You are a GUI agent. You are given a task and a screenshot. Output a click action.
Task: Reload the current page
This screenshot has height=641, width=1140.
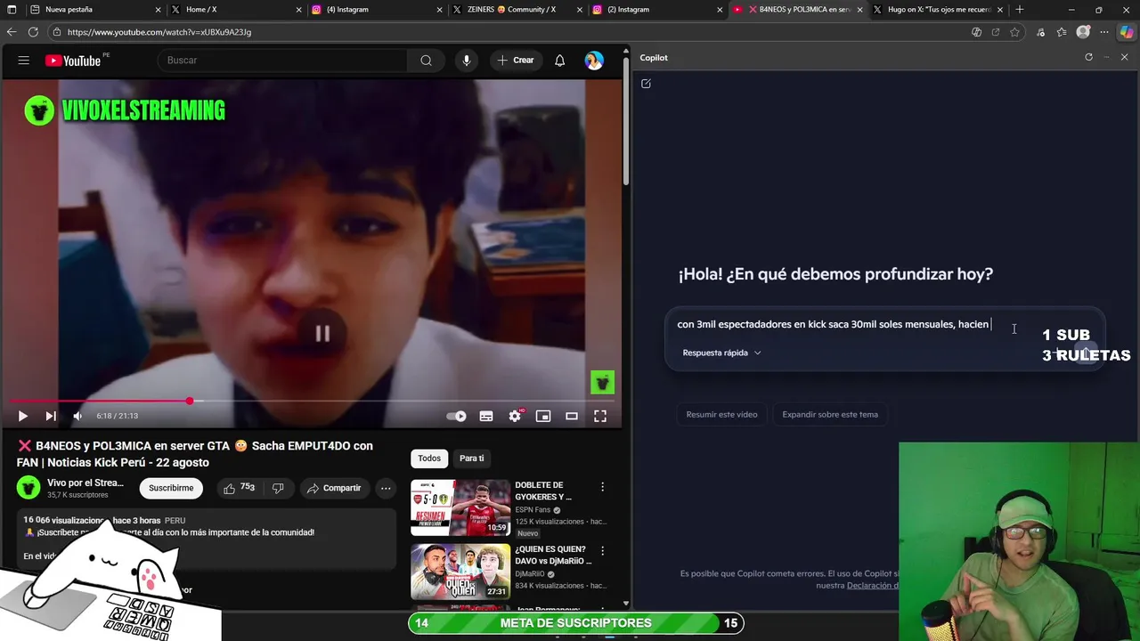click(33, 32)
